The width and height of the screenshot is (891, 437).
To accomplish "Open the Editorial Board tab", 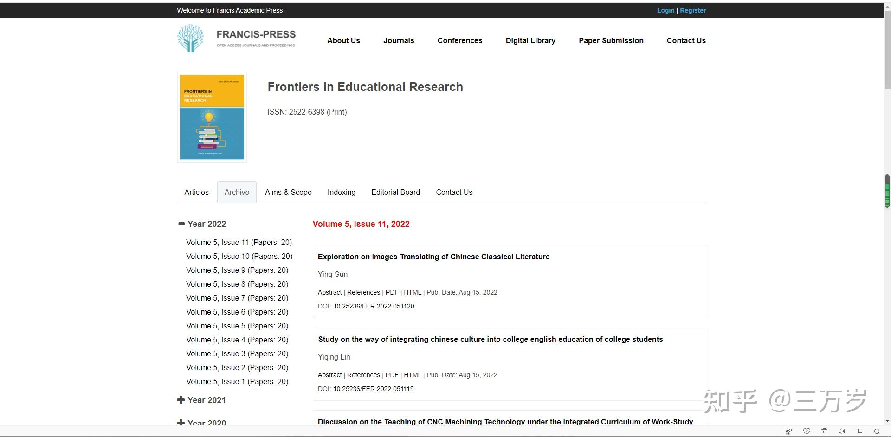I will tap(395, 192).
